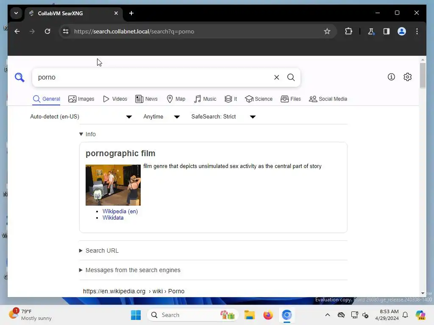Switch to the Music tab
This screenshot has width=434, height=325.
coord(205,99)
